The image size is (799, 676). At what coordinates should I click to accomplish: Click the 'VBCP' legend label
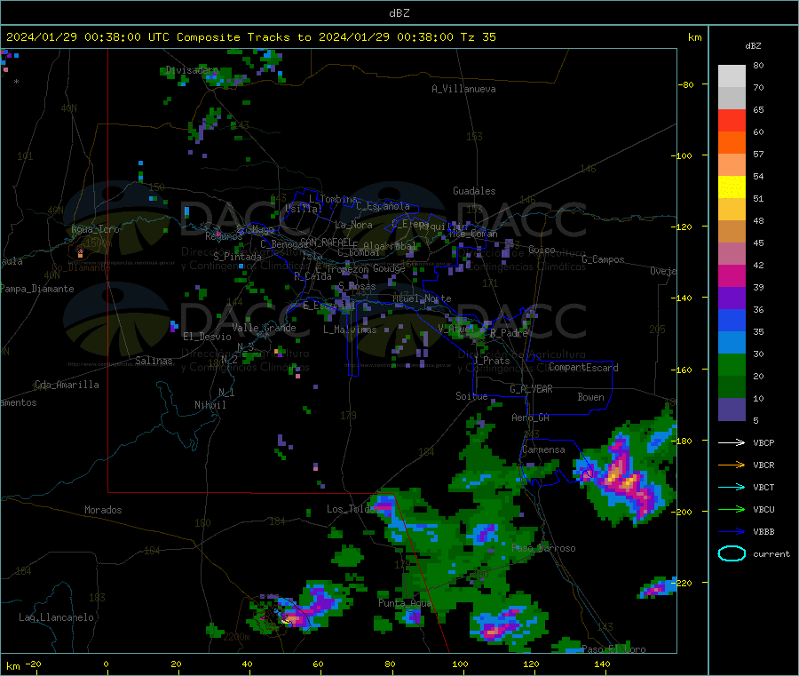(763, 443)
